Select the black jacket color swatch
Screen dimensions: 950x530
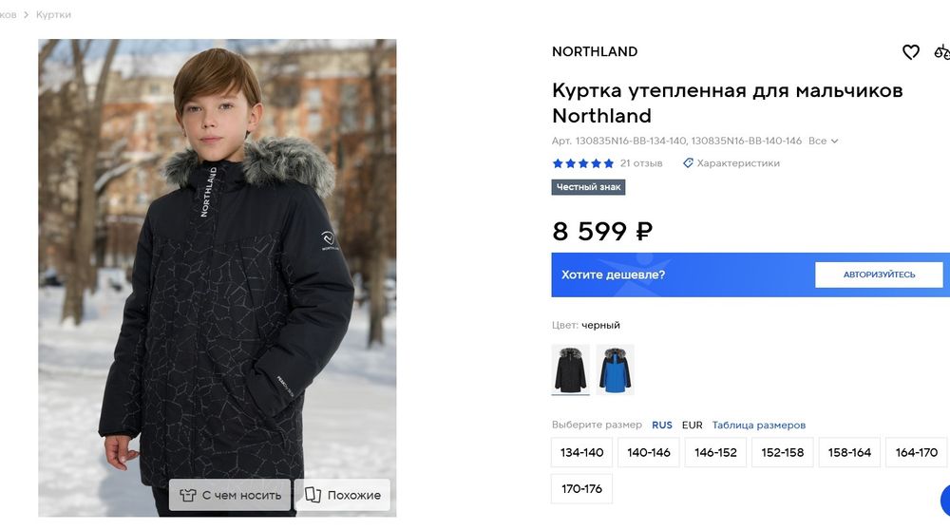[x=570, y=369]
